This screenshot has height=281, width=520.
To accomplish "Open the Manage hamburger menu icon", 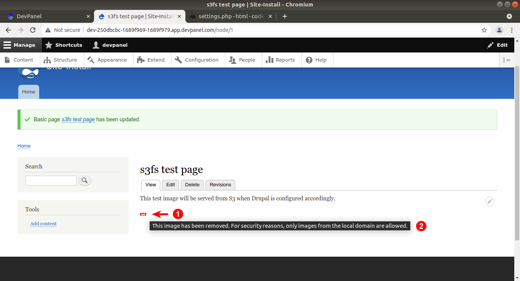I will (7, 45).
